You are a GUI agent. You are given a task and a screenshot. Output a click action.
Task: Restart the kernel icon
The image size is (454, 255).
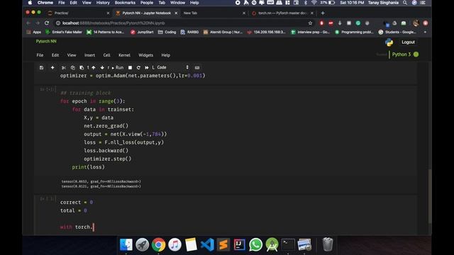tap(138, 68)
